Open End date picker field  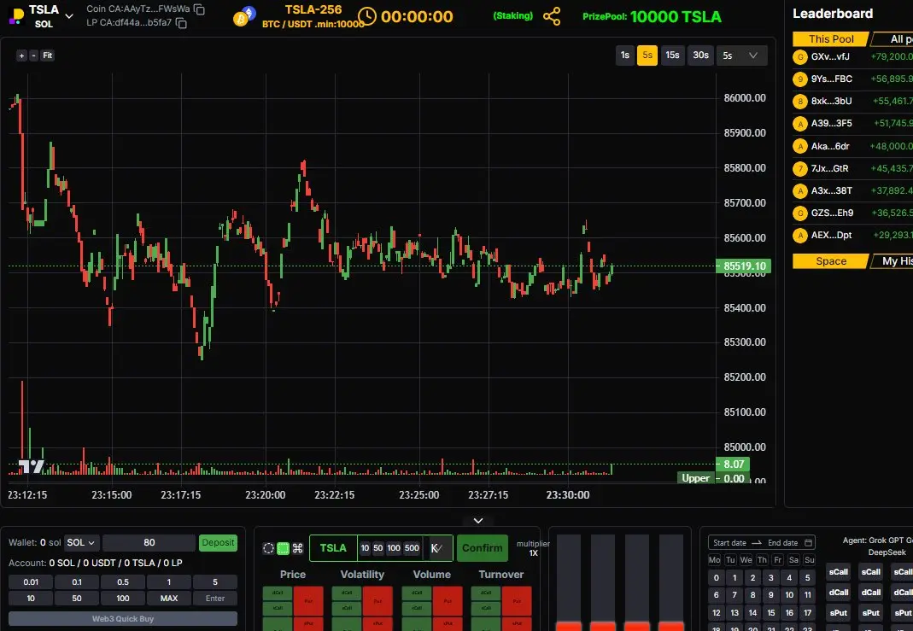pyautogui.click(x=782, y=542)
